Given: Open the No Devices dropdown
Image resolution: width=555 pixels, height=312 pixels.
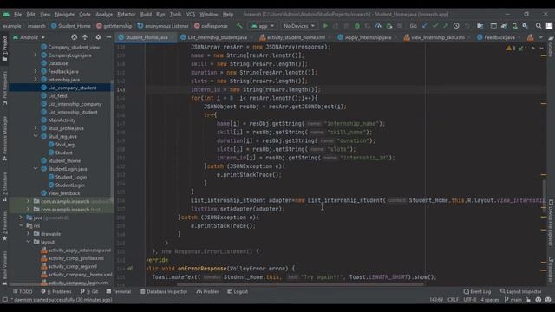Looking at the screenshot, I should (299, 26).
